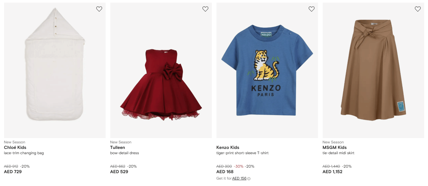This screenshot has width=428, height=186.
Task: Select tiger-print short-sleeve T-shirt description
Action: coord(242,153)
